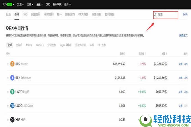This screenshot has width=191, height=127.
Task: Open the XRP row name
Action: pyautogui.click(x=20, y=120)
